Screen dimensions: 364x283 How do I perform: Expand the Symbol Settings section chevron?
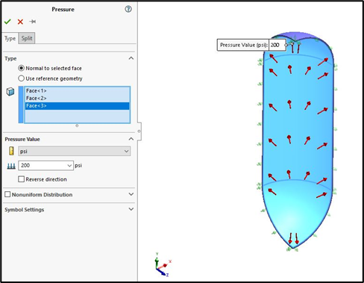click(131, 209)
